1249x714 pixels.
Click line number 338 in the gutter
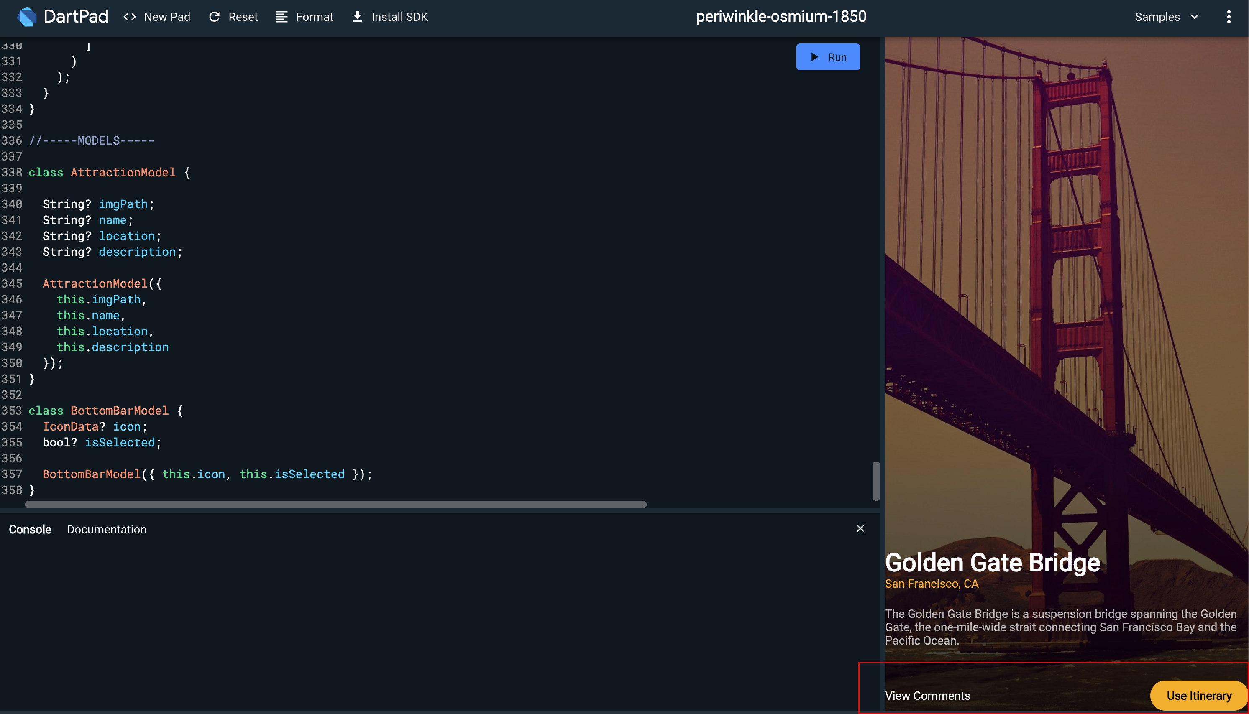pyautogui.click(x=12, y=172)
